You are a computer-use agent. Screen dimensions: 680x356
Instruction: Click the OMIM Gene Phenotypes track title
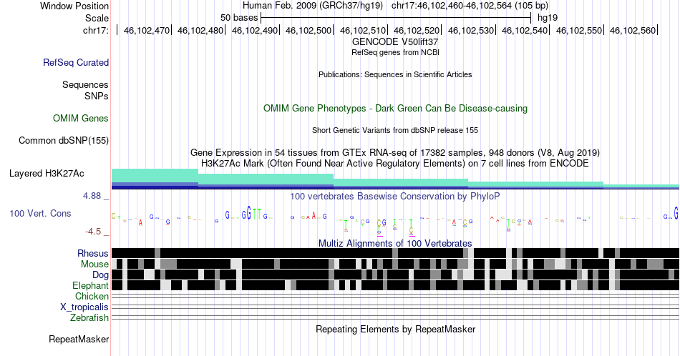pyautogui.click(x=395, y=108)
